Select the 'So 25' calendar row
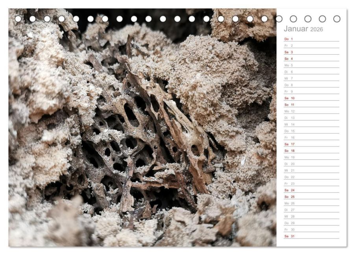The height and width of the screenshot is (255, 355). click(x=312, y=197)
